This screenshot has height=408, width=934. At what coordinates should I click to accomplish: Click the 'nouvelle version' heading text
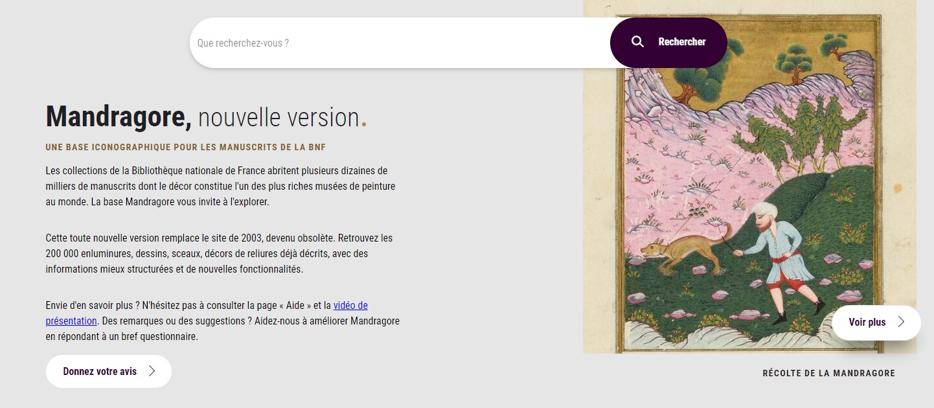(279, 117)
